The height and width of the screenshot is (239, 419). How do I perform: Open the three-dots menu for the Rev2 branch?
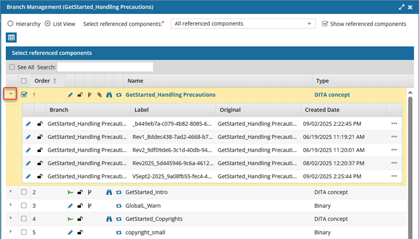click(395, 150)
